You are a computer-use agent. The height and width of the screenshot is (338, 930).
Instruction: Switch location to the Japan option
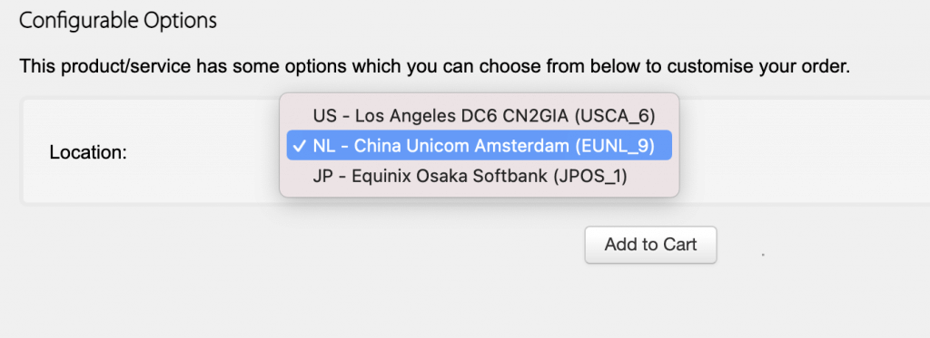coord(480,176)
